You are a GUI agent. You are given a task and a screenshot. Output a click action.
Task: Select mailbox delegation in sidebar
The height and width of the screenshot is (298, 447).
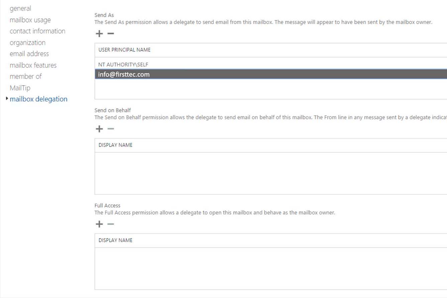click(x=38, y=99)
